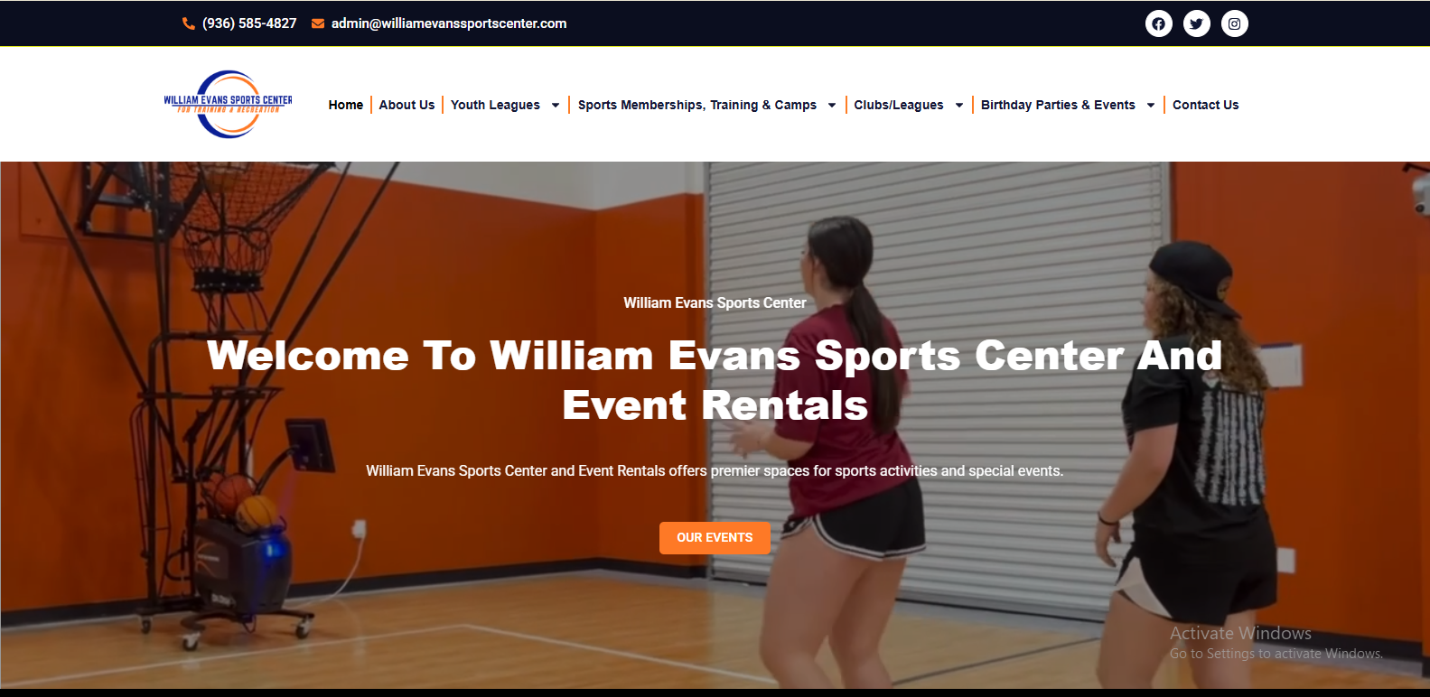
Task: Open the Facebook social icon
Action: coord(1159,23)
